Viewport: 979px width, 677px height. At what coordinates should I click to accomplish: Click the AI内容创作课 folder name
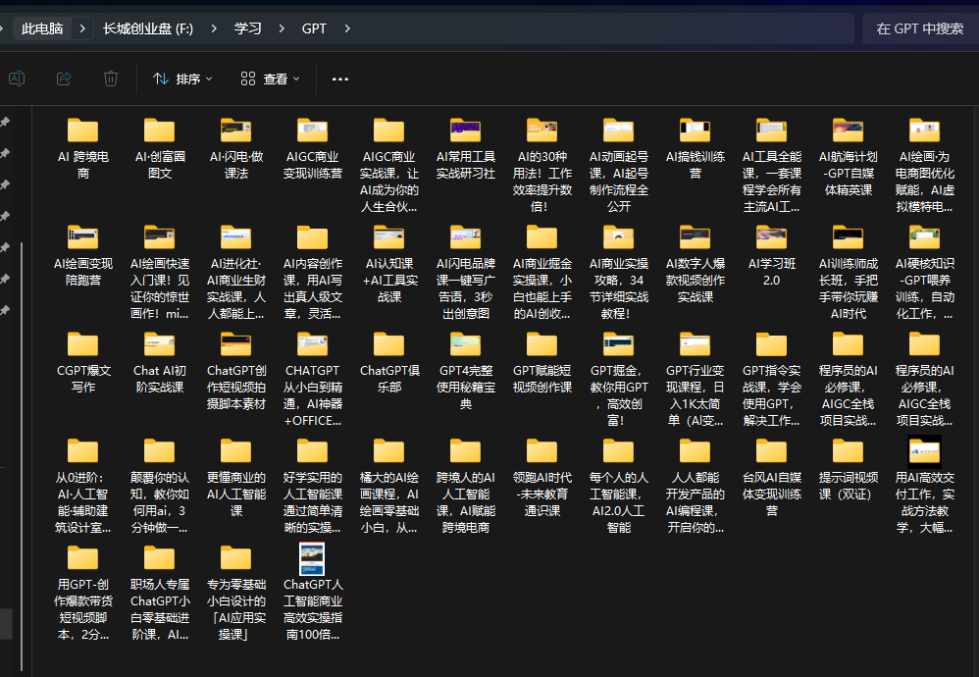pos(312,288)
